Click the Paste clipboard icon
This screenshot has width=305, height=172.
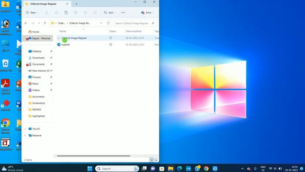[x=66, y=13]
